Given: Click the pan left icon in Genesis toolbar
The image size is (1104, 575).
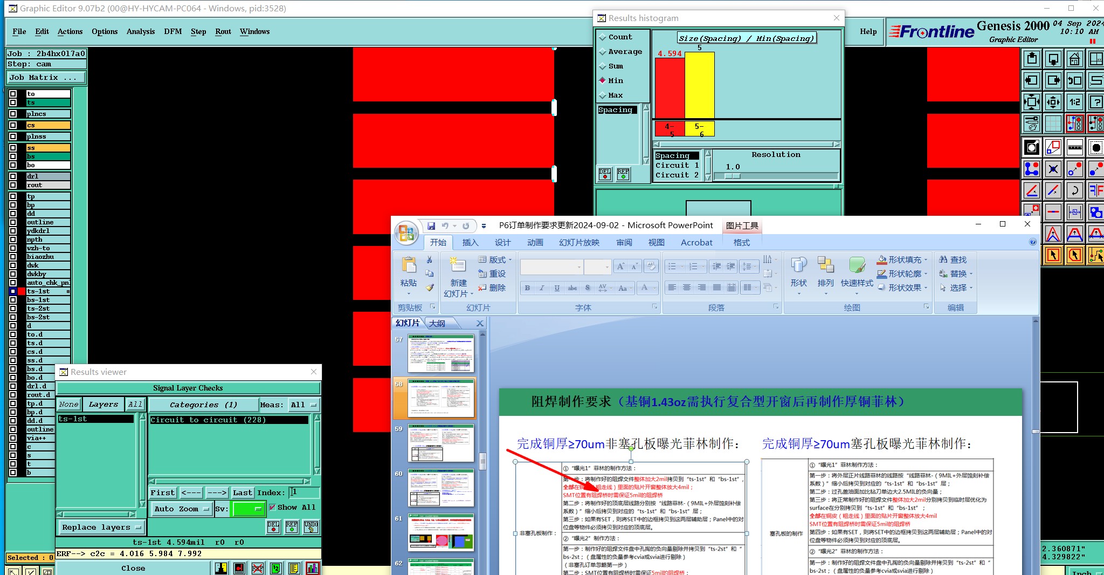Looking at the screenshot, I should coord(1031,80).
